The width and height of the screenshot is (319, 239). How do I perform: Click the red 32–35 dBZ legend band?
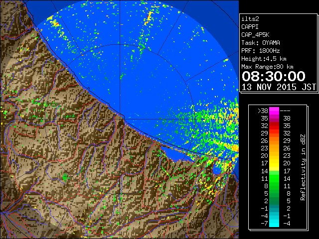point(274,126)
